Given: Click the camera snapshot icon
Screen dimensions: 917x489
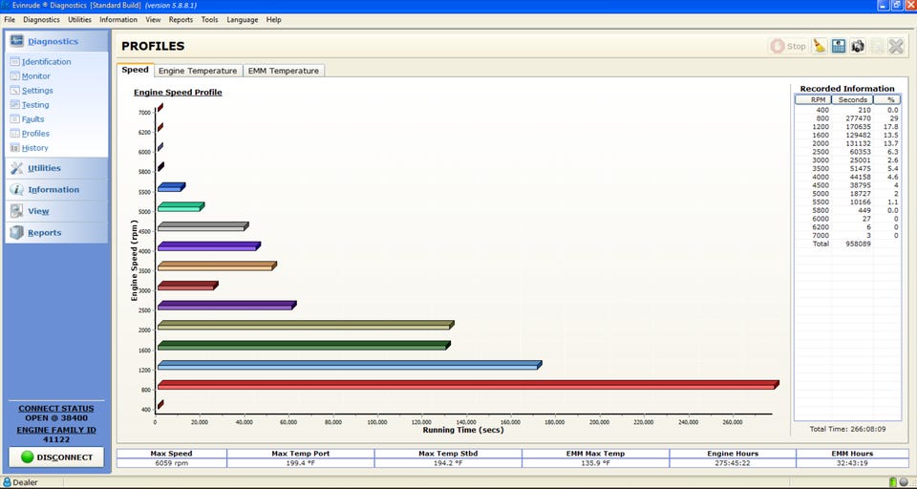Looking at the screenshot, I should (858, 46).
